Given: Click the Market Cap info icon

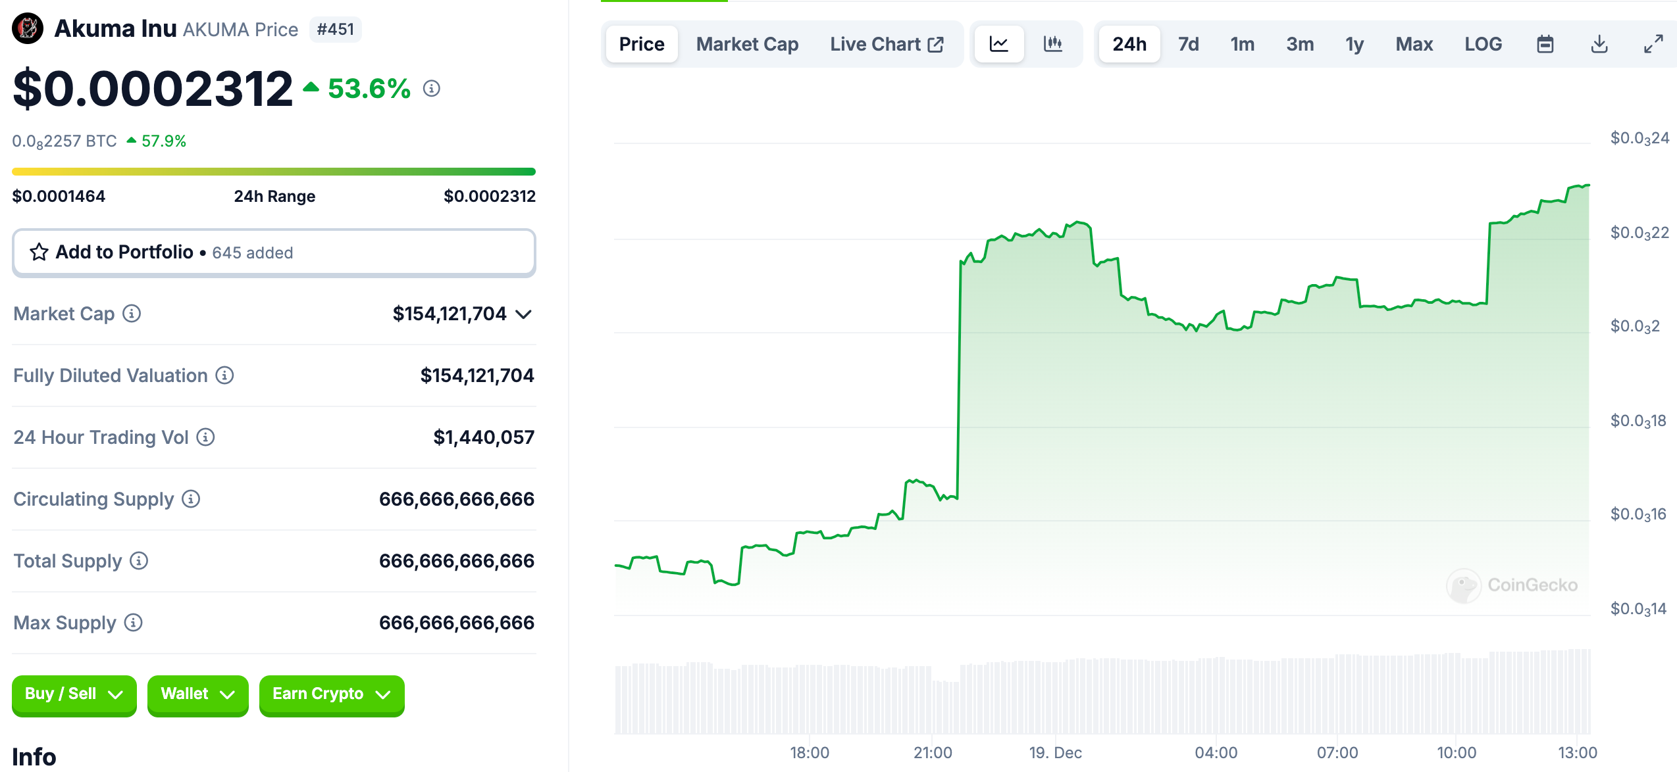Looking at the screenshot, I should click(x=132, y=314).
